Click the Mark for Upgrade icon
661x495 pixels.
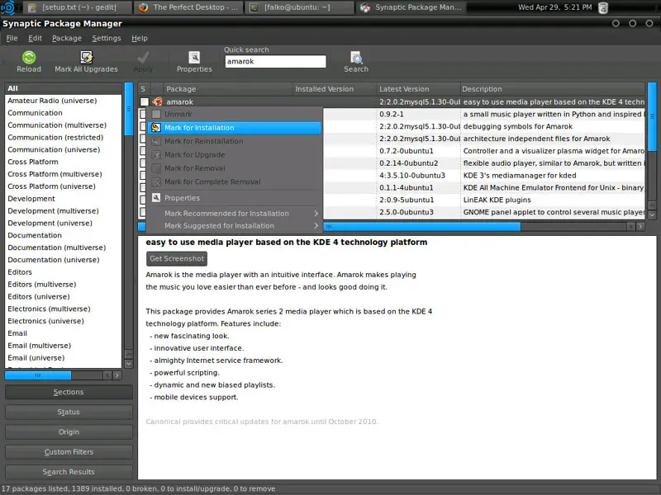pos(156,155)
